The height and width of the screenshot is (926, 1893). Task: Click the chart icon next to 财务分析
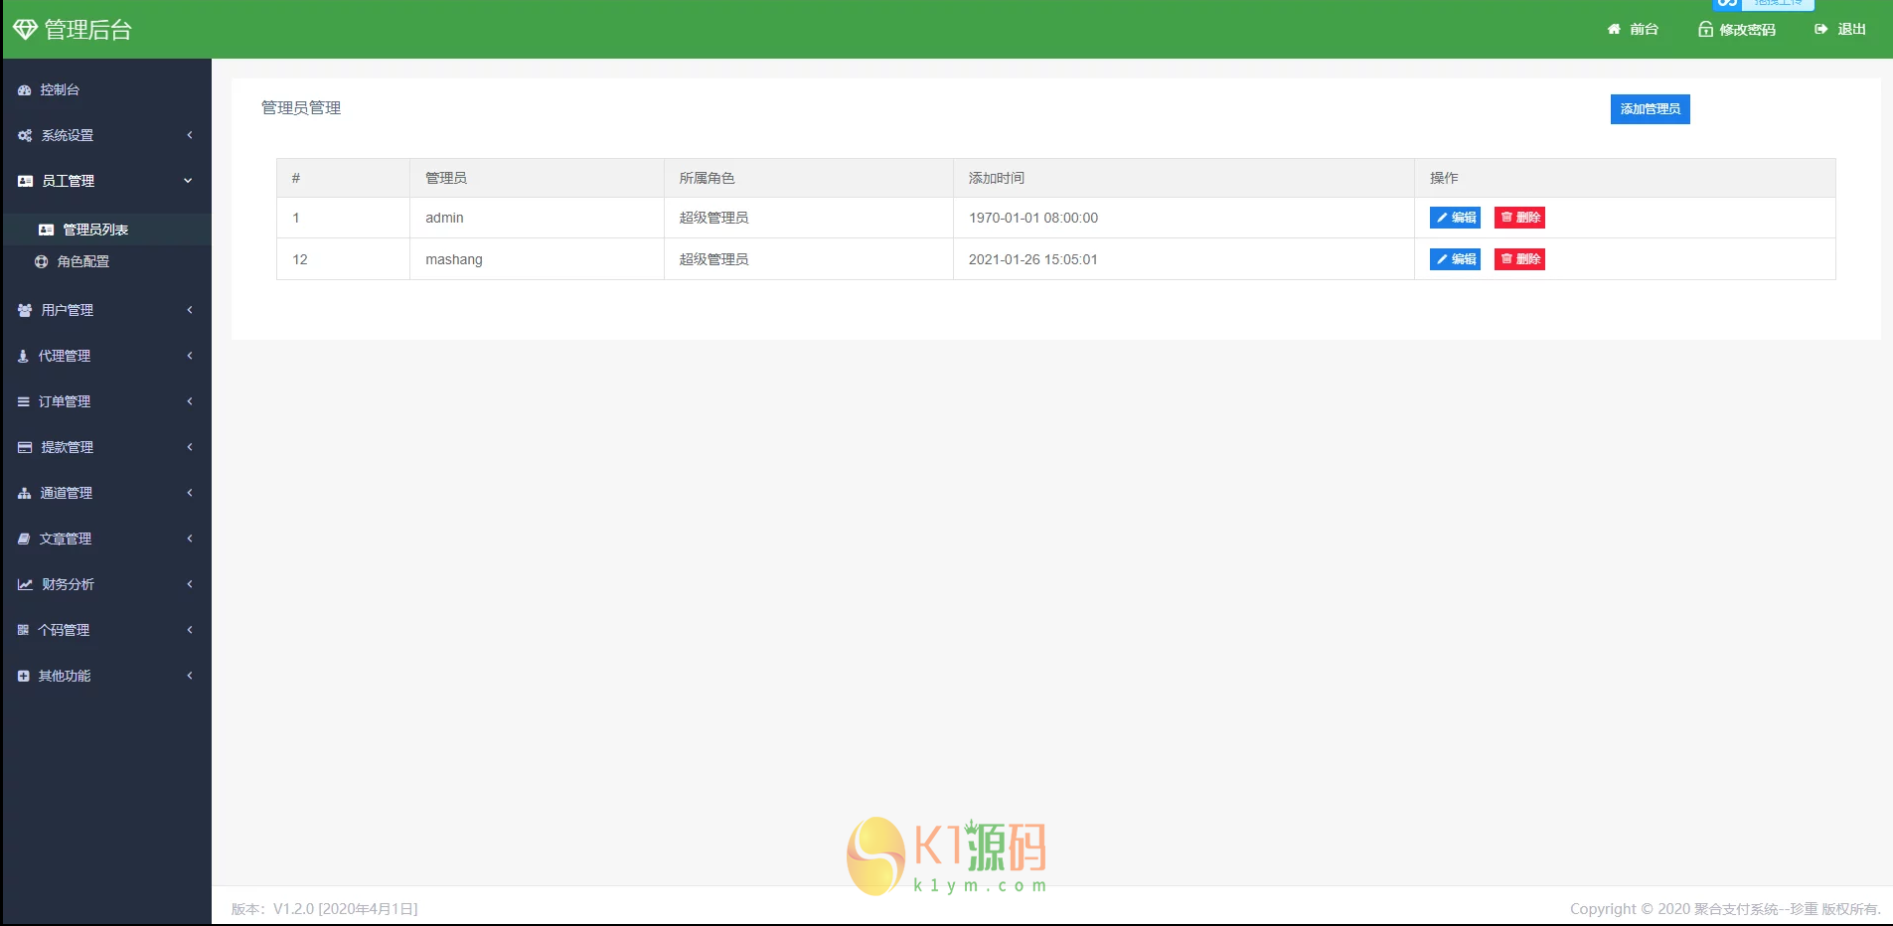24,584
